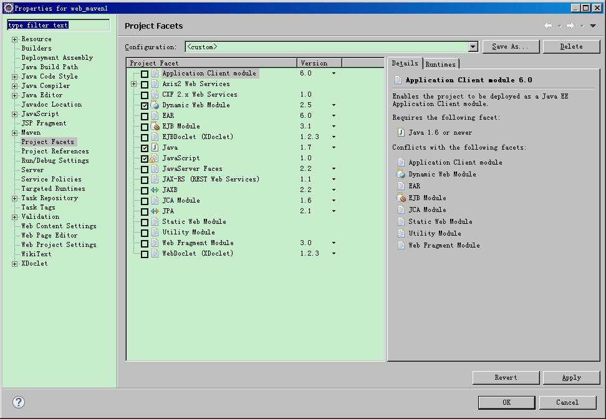606x419 pixels.
Task: Open the JPA version dropdown arrow
Action: [x=334, y=211]
